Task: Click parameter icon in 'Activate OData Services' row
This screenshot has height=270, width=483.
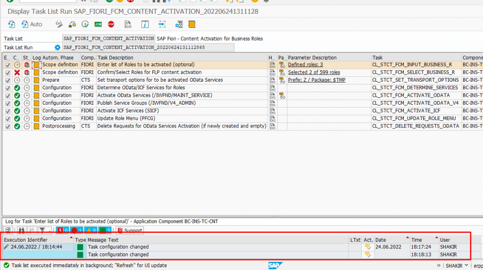Action: point(282,95)
